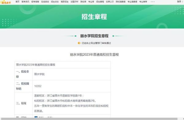Click the 莲都校区 address line
This screenshot has width=184, height=120.
59,95
